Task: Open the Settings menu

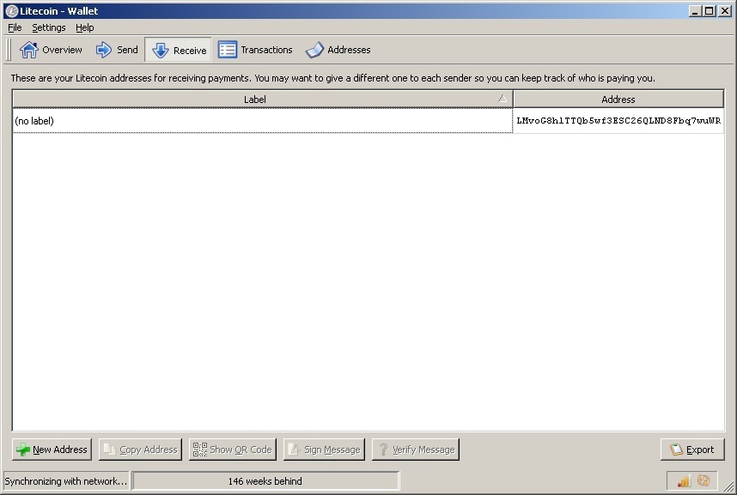Action: [x=48, y=27]
